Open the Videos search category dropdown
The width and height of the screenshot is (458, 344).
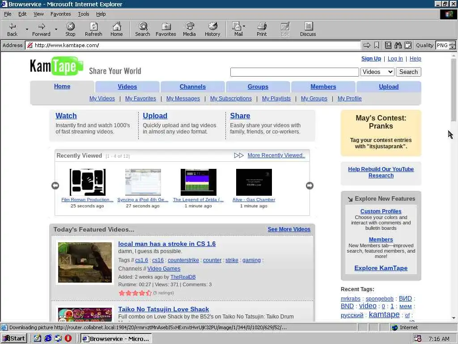pos(377,72)
